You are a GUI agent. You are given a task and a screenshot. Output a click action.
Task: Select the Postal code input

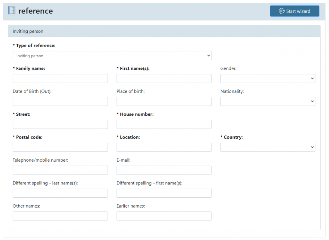pyautogui.click(x=60, y=147)
